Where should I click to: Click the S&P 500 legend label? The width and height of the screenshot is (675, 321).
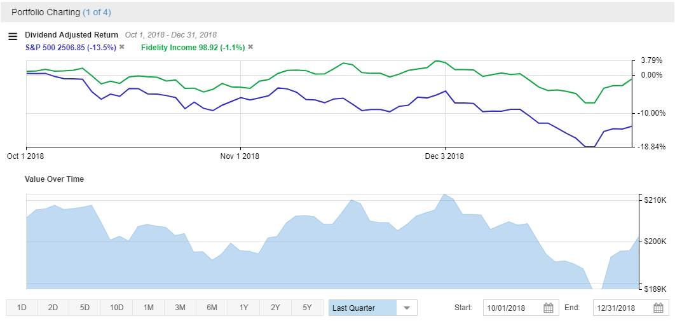click(x=70, y=47)
